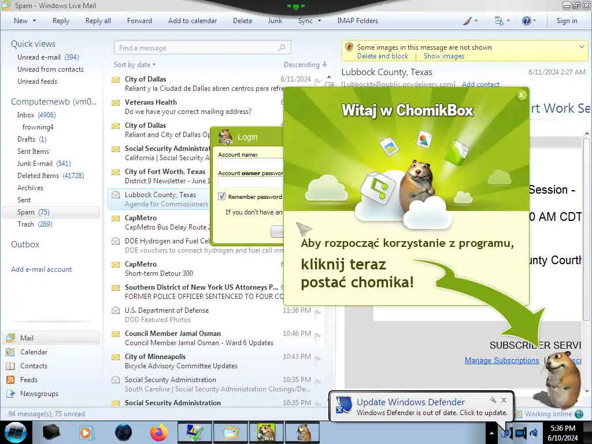Viewport: 592px width, 444px height.
Task: Open the paintbrush colorize menu
Action: [x=470, y=21]
